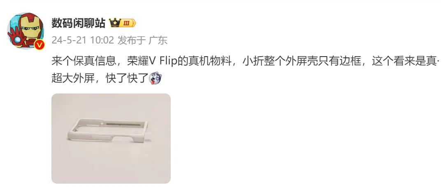Open the Iron Man profile avatar
This screenshot has width=446, height=189.
26,31
